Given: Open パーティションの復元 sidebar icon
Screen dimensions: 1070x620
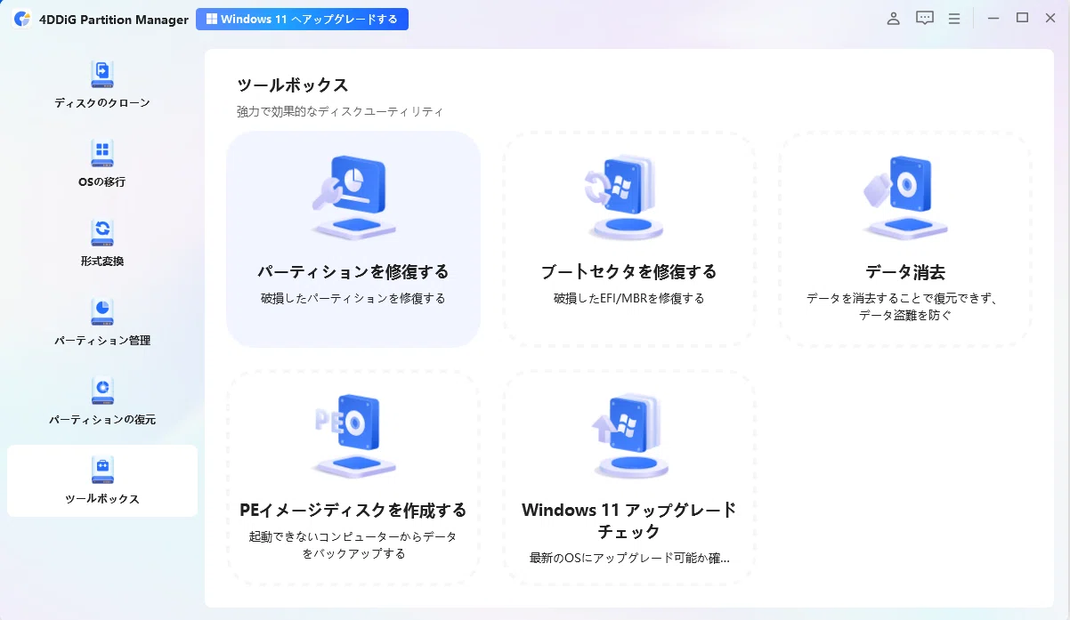Looking at the screenshot, I should point(102,391).
